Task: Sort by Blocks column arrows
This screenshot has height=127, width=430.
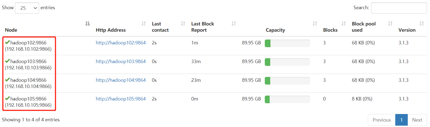Action: [343, 24]
